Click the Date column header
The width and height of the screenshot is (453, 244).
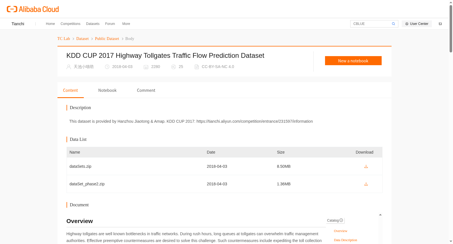pos(211,152)
